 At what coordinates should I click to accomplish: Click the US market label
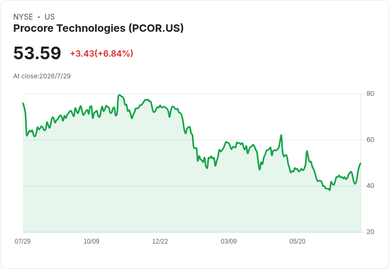pyautogui.click(x=50, y=17)
